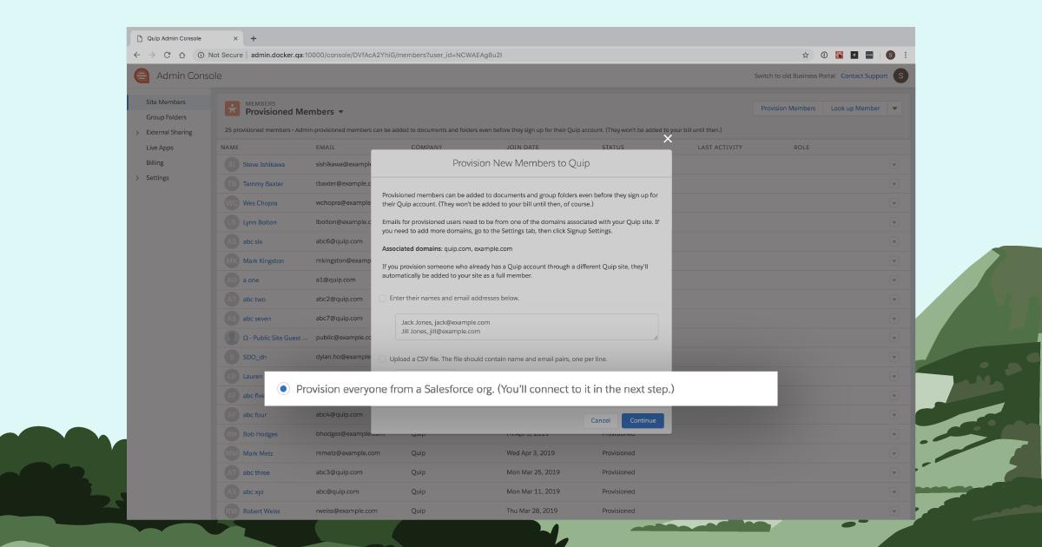1042x547 pixels.
Task: Expand the External Sharing chevron
Action: 137,133
